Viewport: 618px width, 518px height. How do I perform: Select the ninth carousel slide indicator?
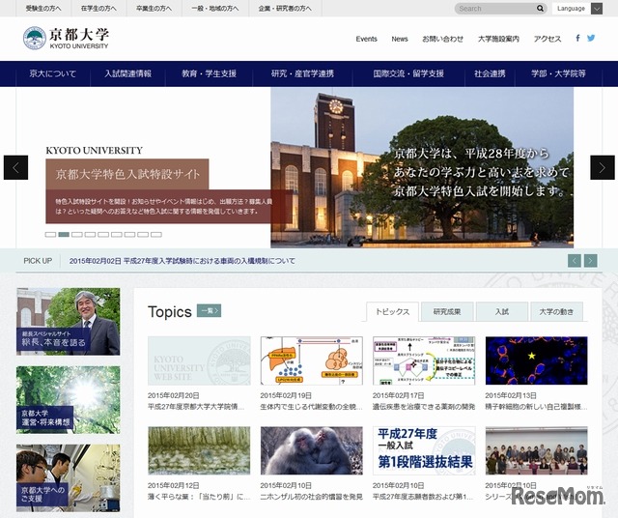[x=156, y=234]
